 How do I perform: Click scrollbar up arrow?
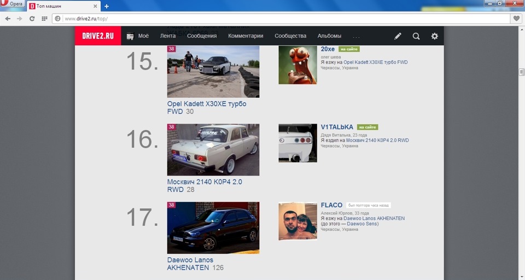pyautogui.click(x=521, y=29)
